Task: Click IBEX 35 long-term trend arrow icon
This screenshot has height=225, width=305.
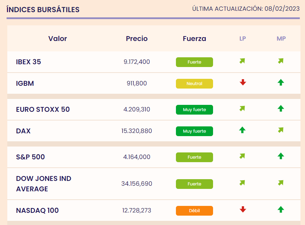Action: coord(242,61)
